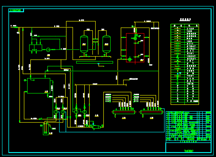Select the letter L row in the legend

[x=185, y=93]
